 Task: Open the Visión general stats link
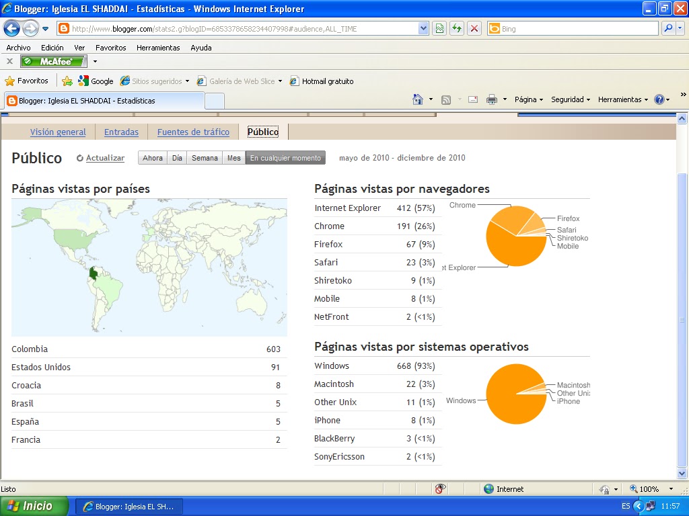coord(58,132)
